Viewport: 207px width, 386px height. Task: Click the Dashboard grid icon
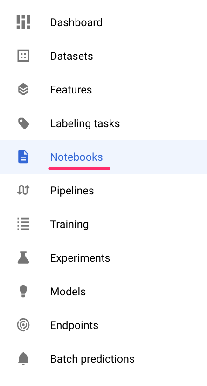[23, 22]
